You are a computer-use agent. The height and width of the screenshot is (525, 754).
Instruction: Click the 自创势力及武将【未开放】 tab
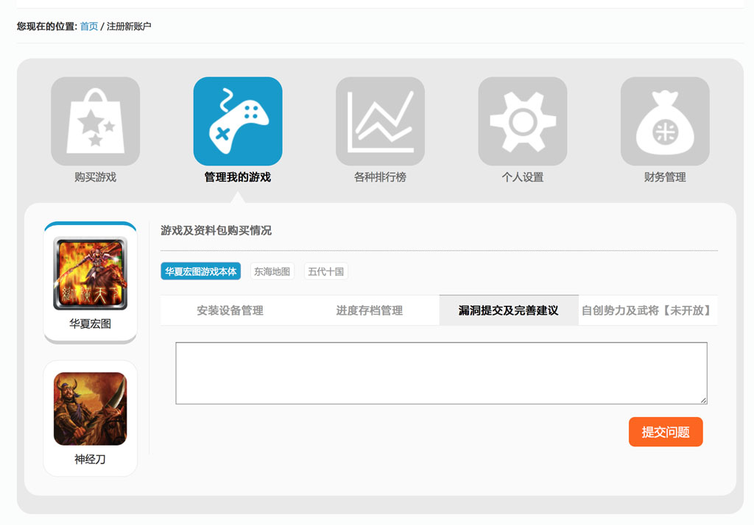click(x=647, y=310)
